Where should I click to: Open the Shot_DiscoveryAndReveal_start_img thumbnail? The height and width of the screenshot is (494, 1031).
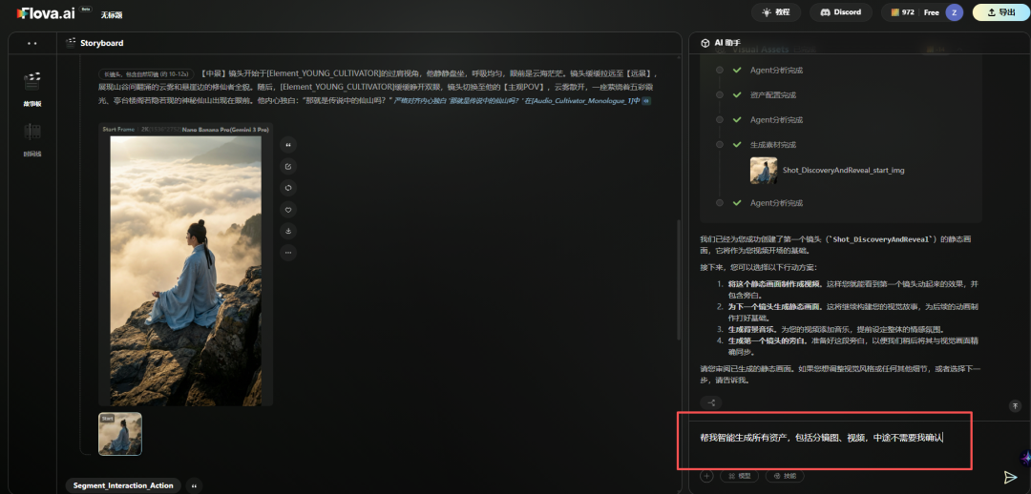click(x=764, y=170)
